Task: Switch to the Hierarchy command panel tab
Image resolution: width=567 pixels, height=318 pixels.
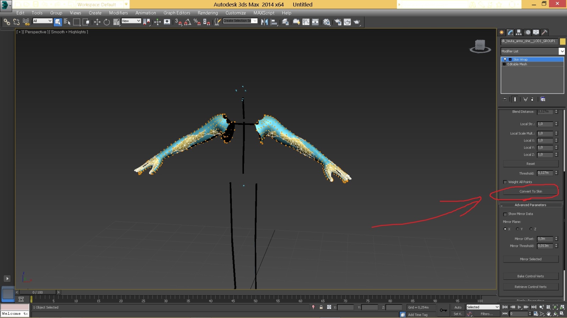Action: tap(519, 32)
